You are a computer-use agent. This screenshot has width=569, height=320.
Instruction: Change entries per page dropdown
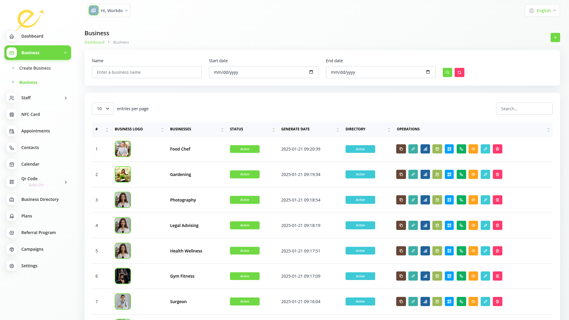point(103,109)
